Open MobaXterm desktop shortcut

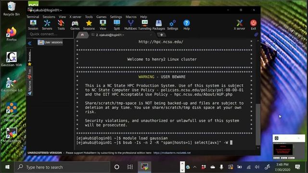pyautogui.click(x=12, y=136)
